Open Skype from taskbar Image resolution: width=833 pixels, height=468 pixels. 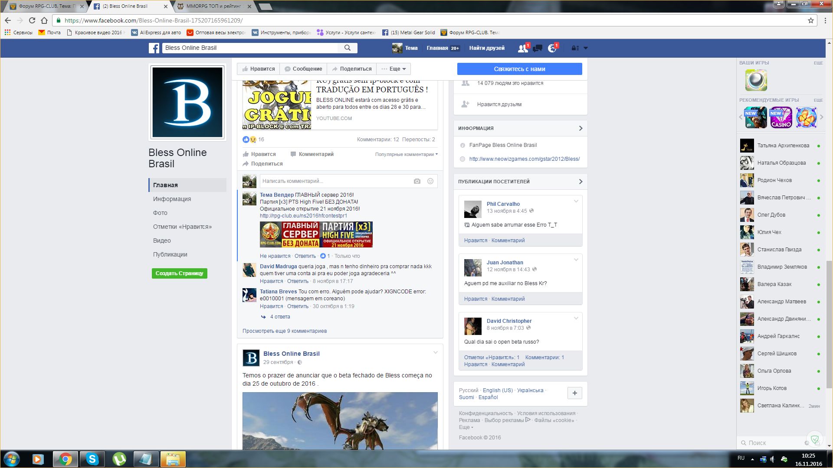[x=92, y=459]
